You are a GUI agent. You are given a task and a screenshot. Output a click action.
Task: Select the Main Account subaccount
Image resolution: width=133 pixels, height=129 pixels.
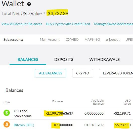click(x=50, y=39)
